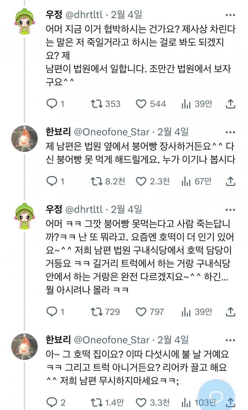Reply to first 우정 tweet
Viewport: 248px width, 410px height.
52,104
